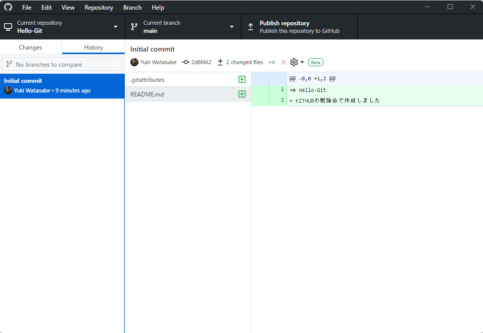The width and height of the screenshot is (483, 333).
Task: Click the diff icon beside 2 changed files
Action: pos(220,62)
